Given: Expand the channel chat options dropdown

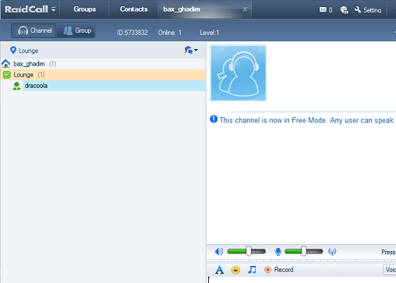Looking at the screenshot, I should tap(191, 50).
